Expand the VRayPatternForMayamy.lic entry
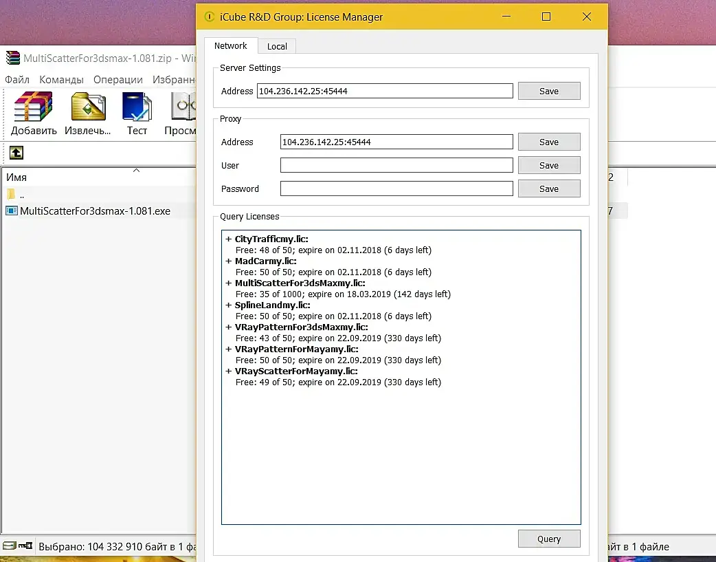The height and width of the screenshot is (562, 716). pyautogui.click(x=229, y=349)
